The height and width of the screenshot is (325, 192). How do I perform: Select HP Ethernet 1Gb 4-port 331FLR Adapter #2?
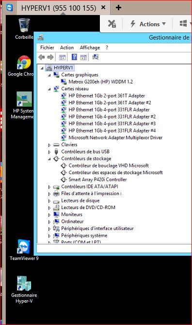(x=112, y=117)
